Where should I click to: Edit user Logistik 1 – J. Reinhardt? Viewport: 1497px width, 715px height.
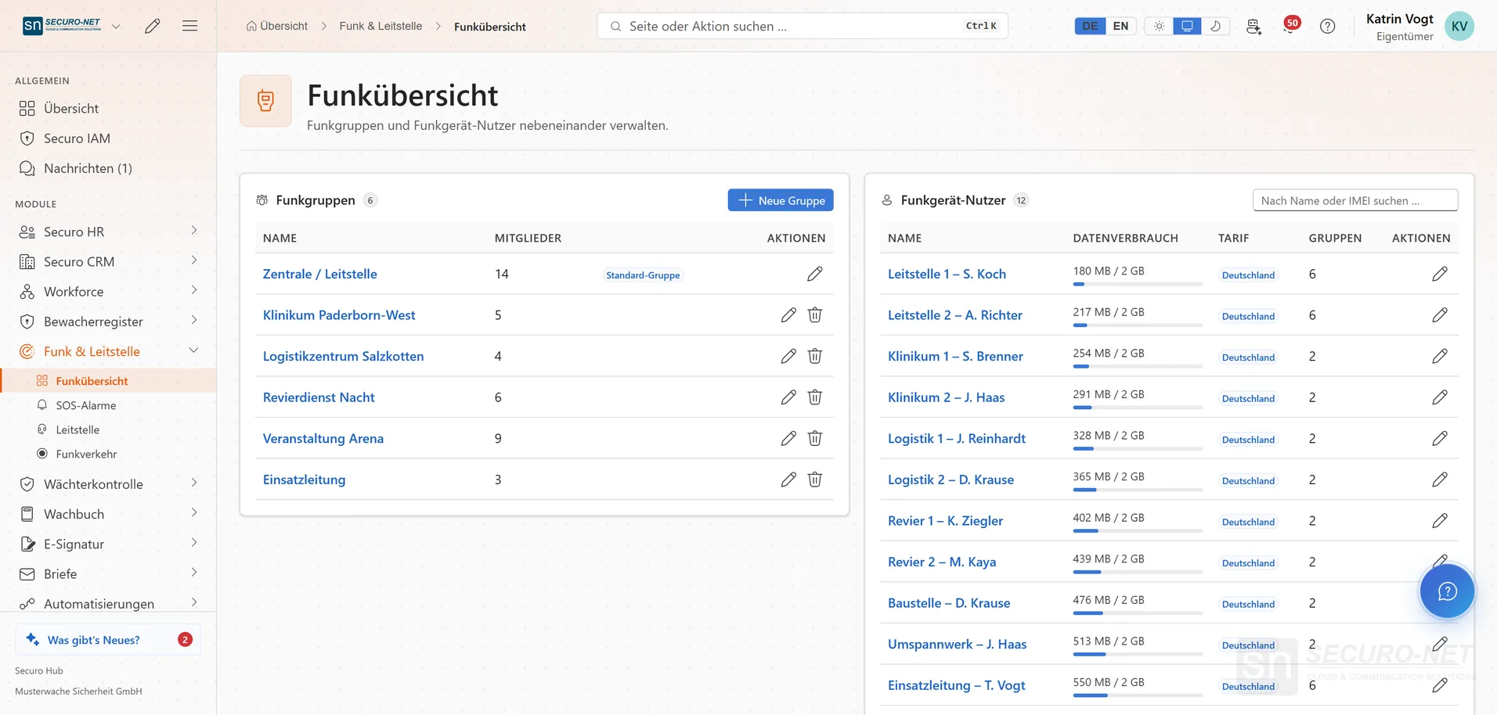1440,438
